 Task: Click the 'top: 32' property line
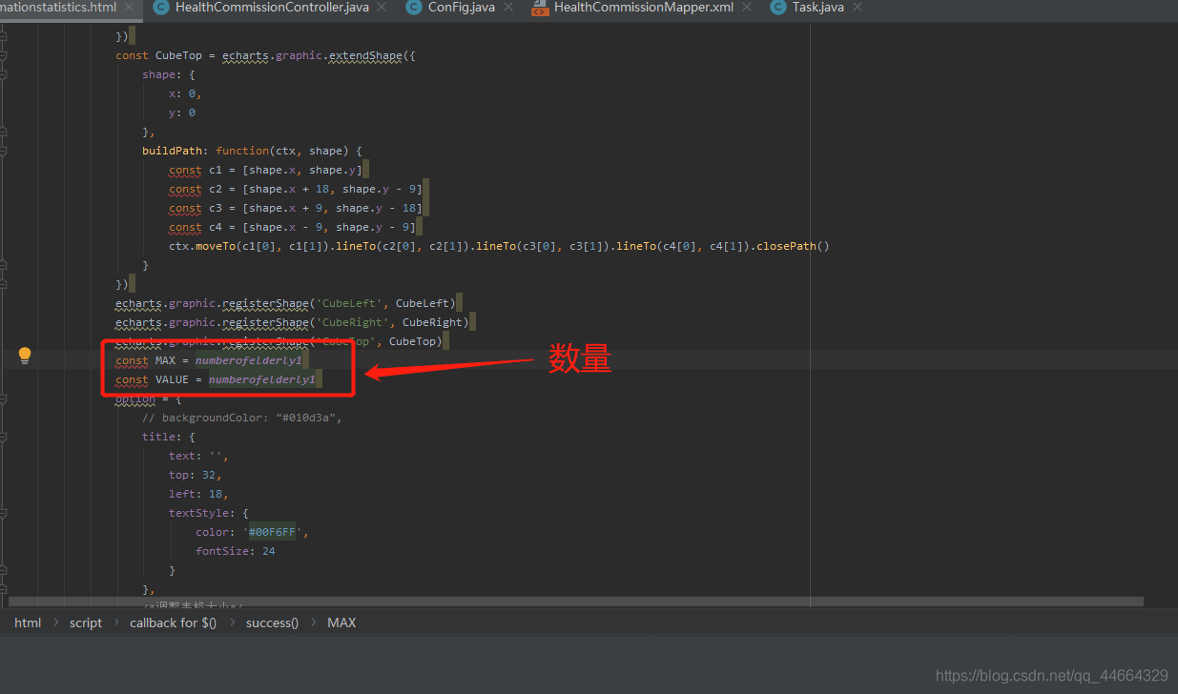click(196, 475)
